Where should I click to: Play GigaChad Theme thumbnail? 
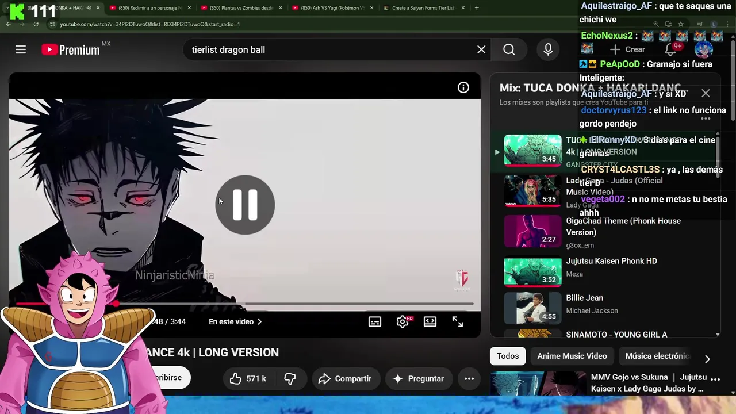click(x=532, y=231)
